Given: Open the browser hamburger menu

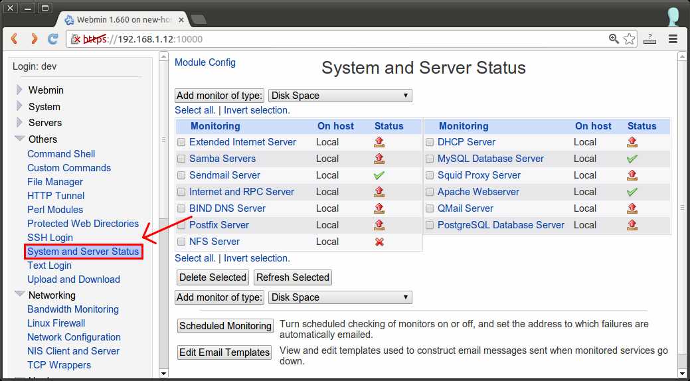Looking at the screenshot, I should [x=673, y=38].
